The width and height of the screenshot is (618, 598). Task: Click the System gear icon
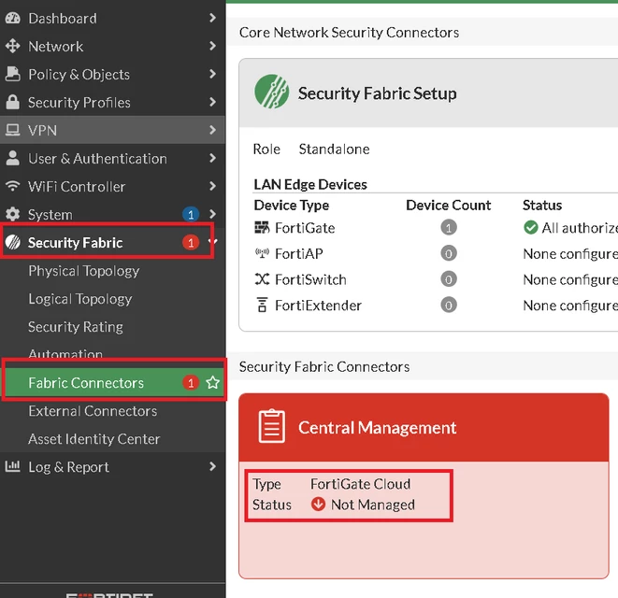tap(12, 214)
